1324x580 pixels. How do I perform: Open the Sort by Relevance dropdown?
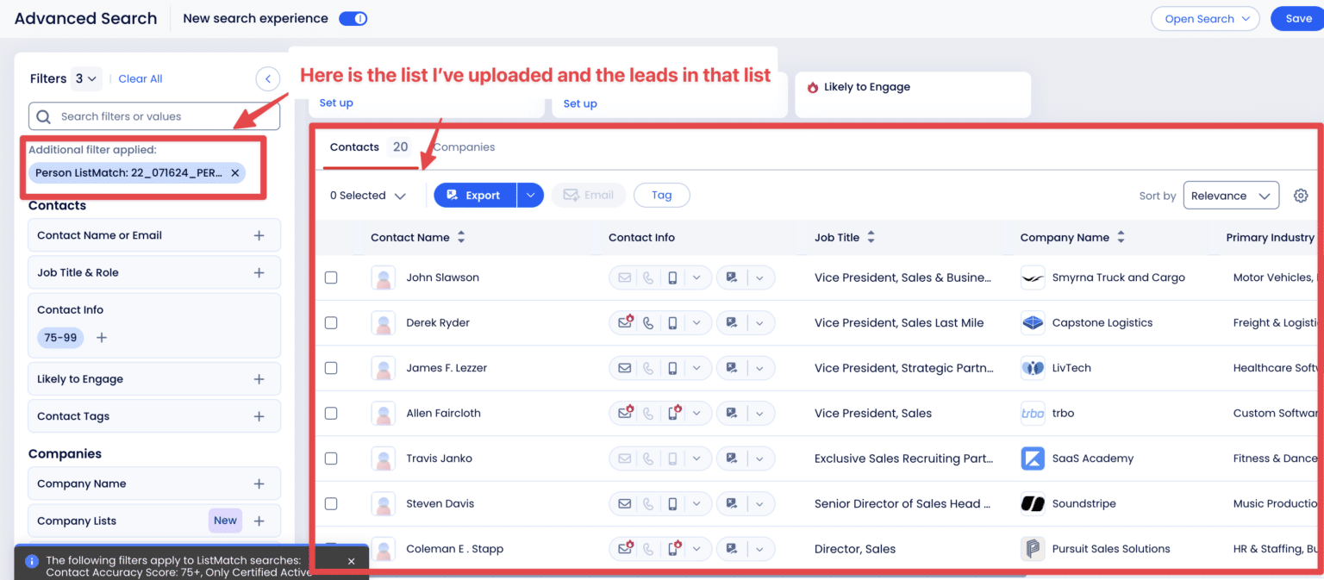click(x=1231, y=196)
